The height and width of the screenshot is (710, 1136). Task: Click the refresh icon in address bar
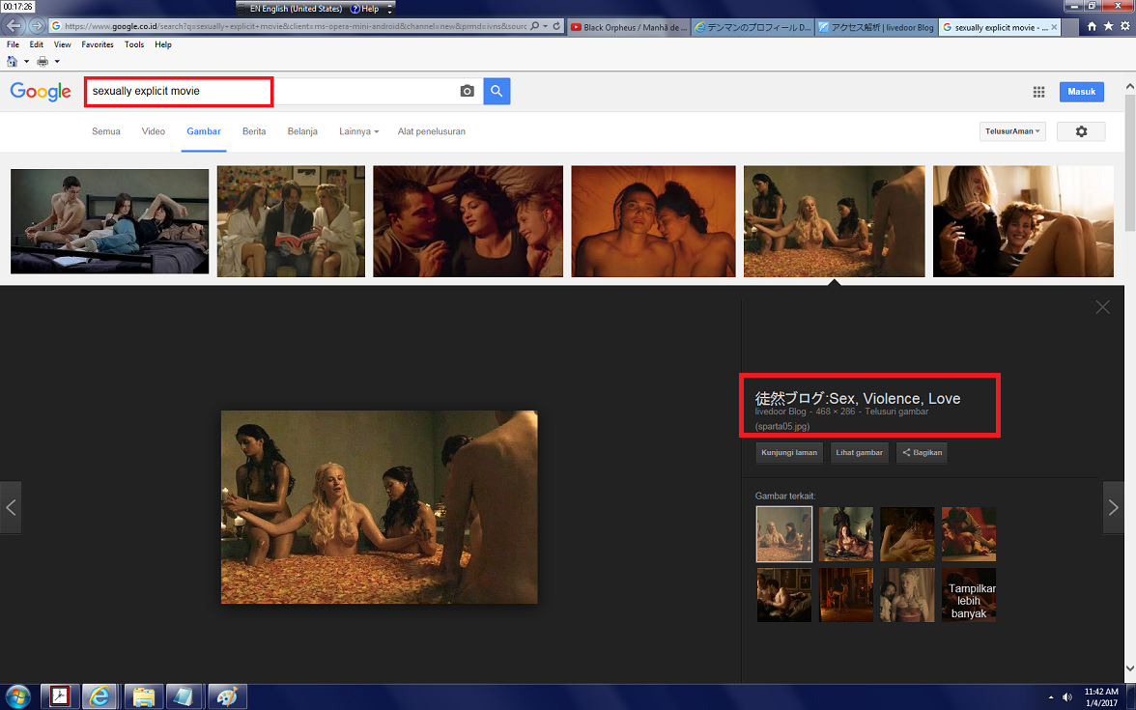556,26
